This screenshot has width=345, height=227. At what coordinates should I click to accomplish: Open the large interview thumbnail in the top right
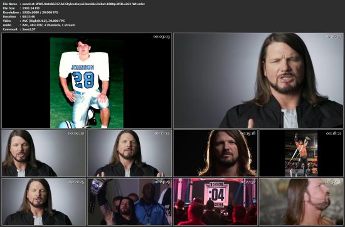(x=258, y=81)
